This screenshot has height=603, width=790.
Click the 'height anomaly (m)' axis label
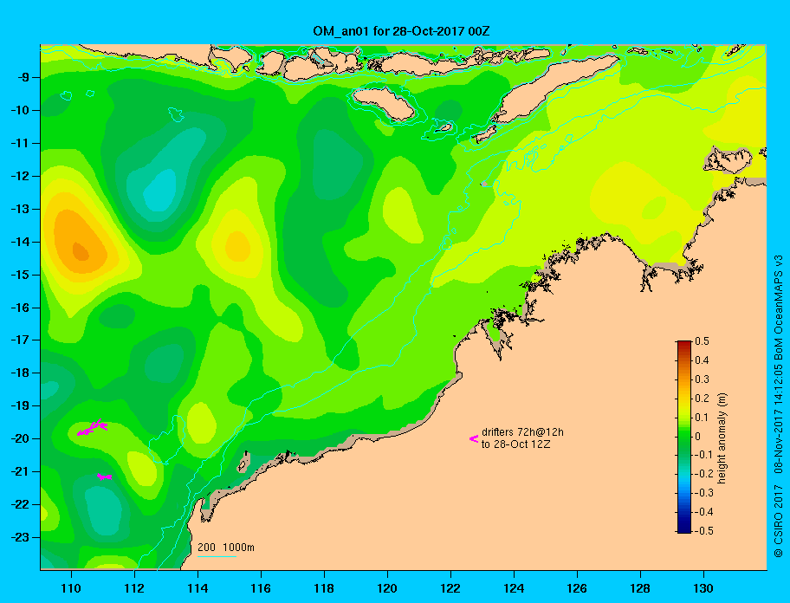(x=722, y=438)
